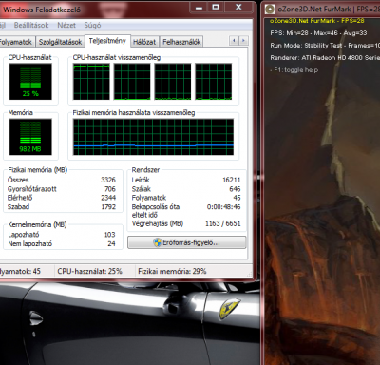Image resolution: width=380 pixels, height=365 pixels.
Task: Click the Szálak value 646
Action: [235, 189]
